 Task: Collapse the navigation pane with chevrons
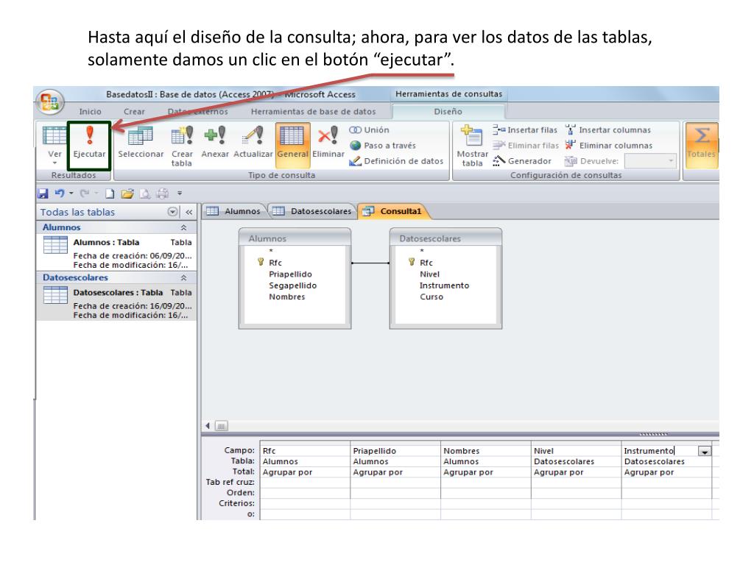[x=189, y=212]
